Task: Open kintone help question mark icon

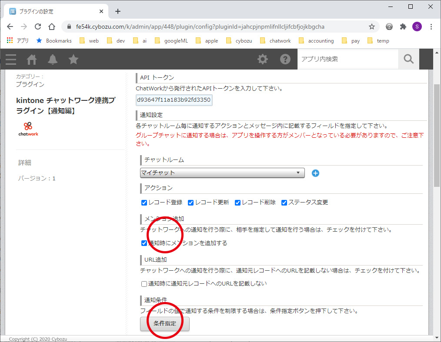Action: coord(285,59)
